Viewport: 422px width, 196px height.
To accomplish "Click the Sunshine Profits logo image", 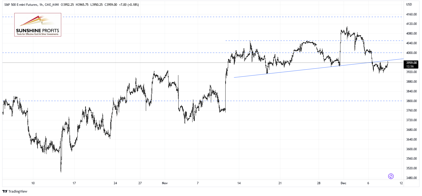I will (x=38, y=25).
